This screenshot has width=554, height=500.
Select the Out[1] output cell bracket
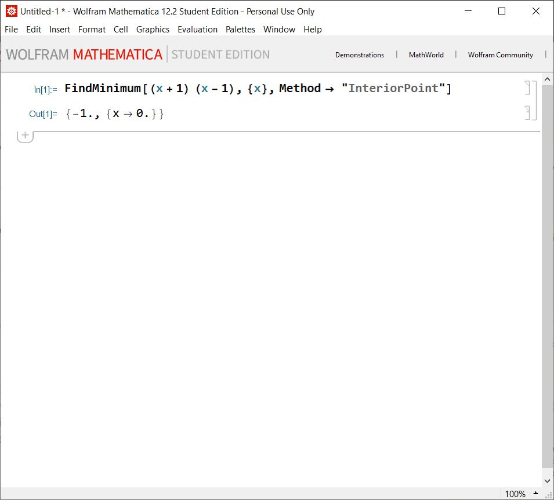point(527,113)
